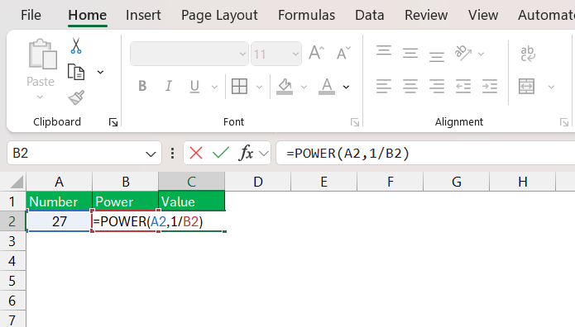
Task: Enable Wrap Text icon
Action: pyautogui.click(x=528, y=54)
